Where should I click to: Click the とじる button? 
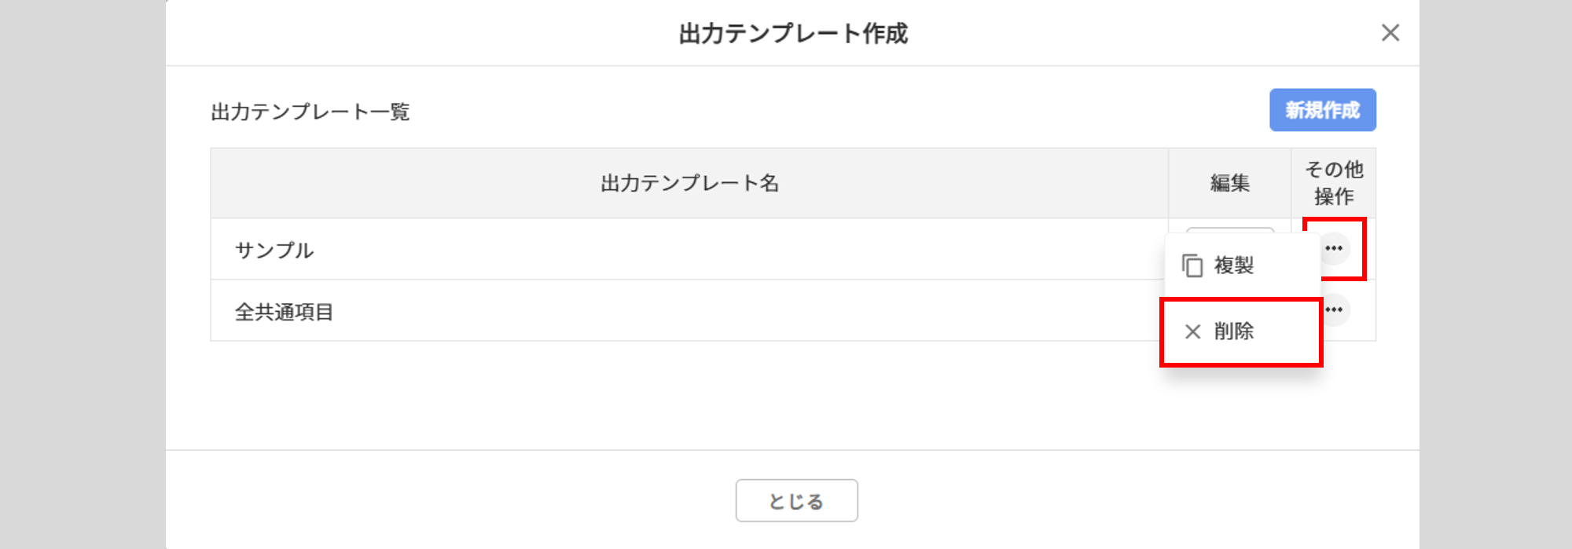(x=796, y=500)
